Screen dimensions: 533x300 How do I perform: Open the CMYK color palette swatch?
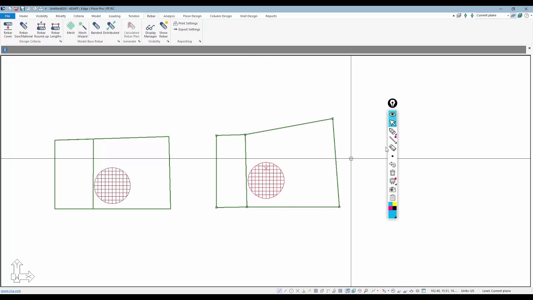pos(392,210)
